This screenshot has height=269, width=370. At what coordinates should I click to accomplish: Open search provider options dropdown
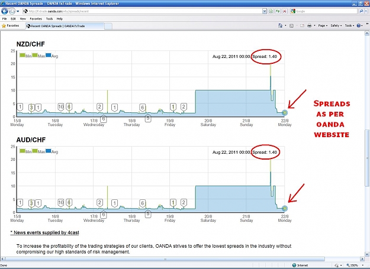click(x=366, y=11)
